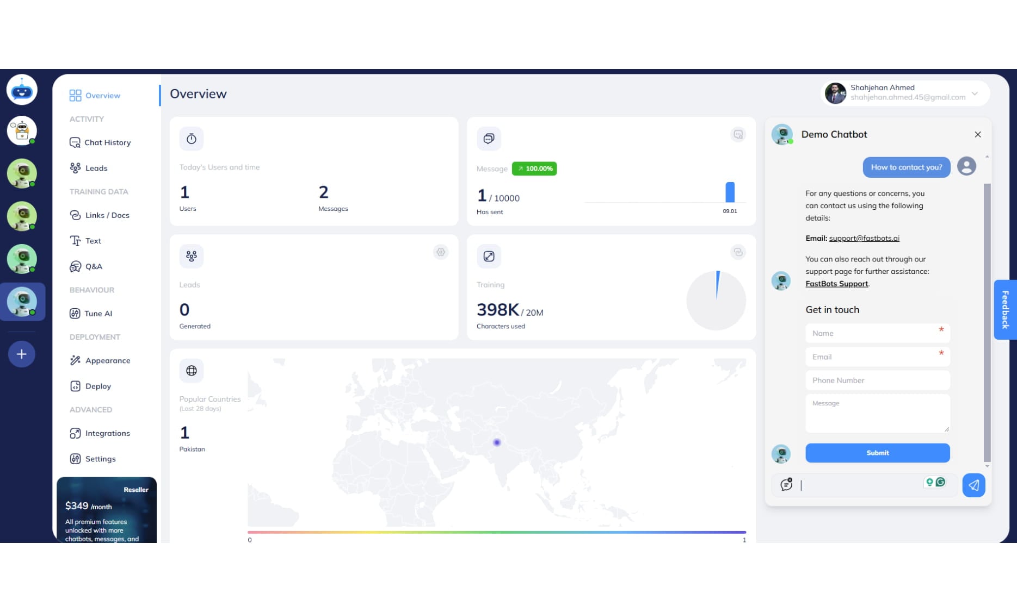1017x612 pixels.
Task: Click the Reseller $349/month plan card
Action: pyautogui.click(x=107, y=510)
